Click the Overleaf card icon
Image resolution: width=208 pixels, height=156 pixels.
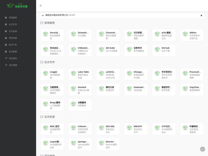coord(73,89)
